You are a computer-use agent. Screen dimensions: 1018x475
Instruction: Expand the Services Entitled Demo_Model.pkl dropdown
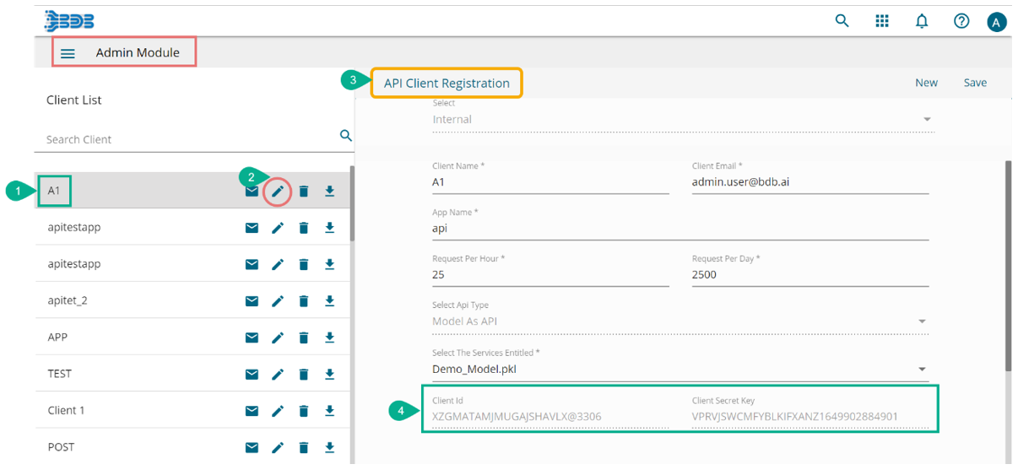(922, 369)
